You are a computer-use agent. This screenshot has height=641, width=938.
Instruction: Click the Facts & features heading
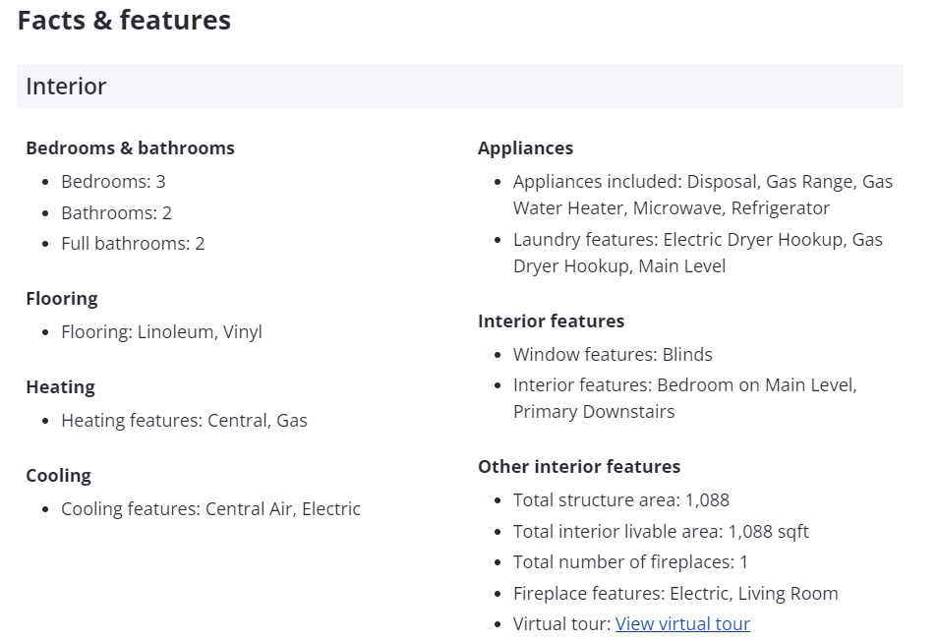pos(124,20)
